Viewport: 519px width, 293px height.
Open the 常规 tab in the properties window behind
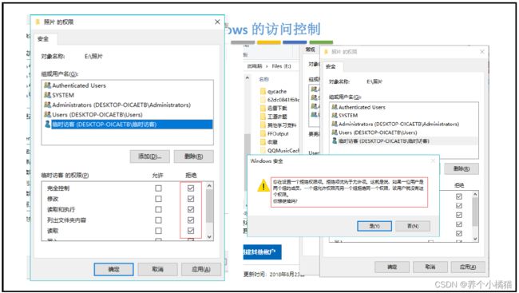point(311,49)
